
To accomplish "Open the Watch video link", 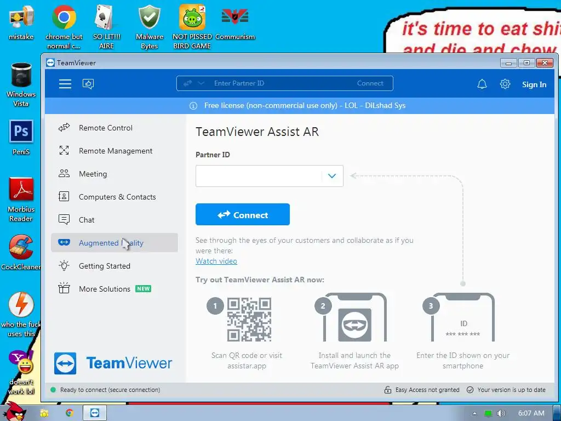I will 216,261.
